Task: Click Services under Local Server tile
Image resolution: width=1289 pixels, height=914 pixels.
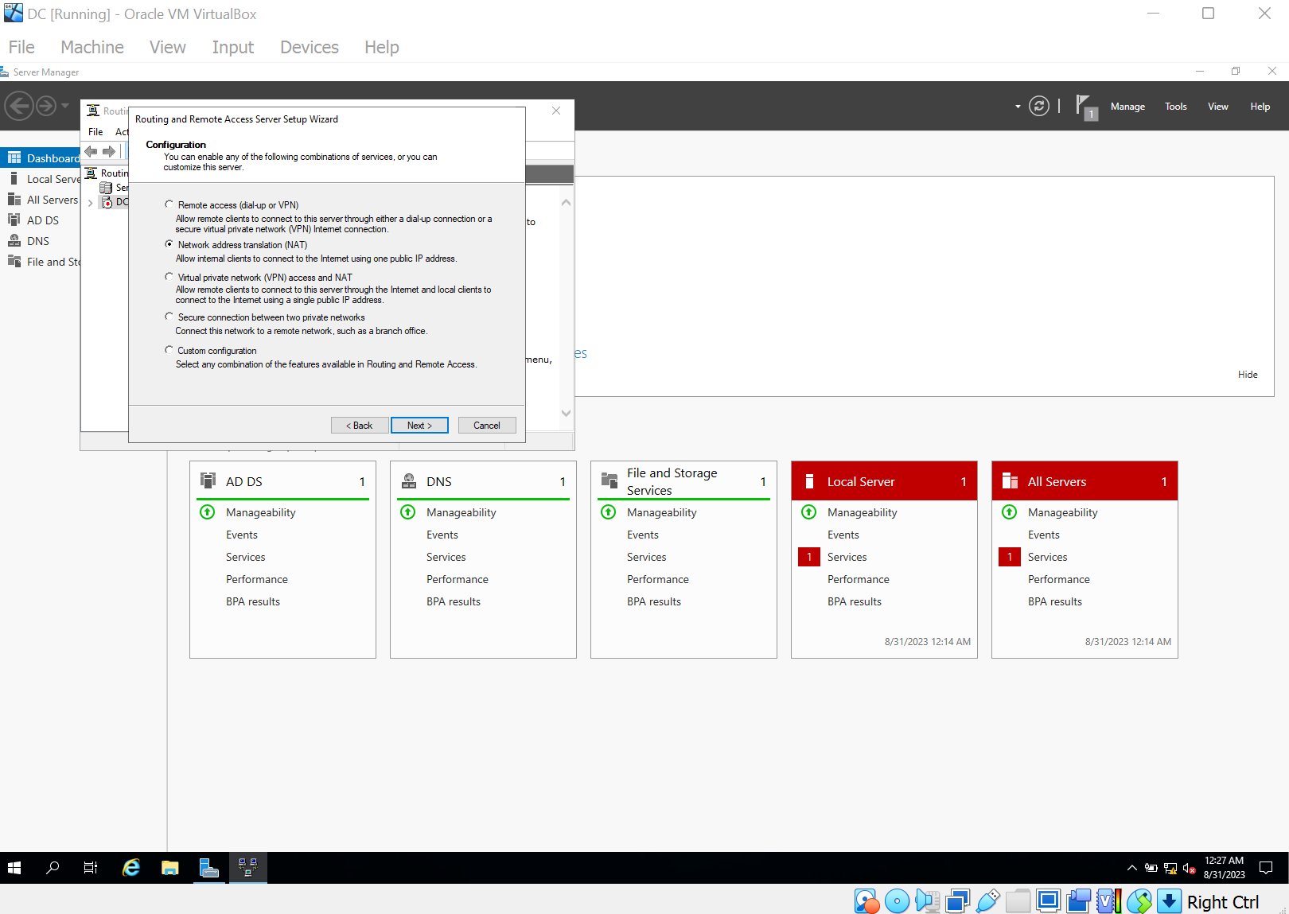Action: (847, 557)
